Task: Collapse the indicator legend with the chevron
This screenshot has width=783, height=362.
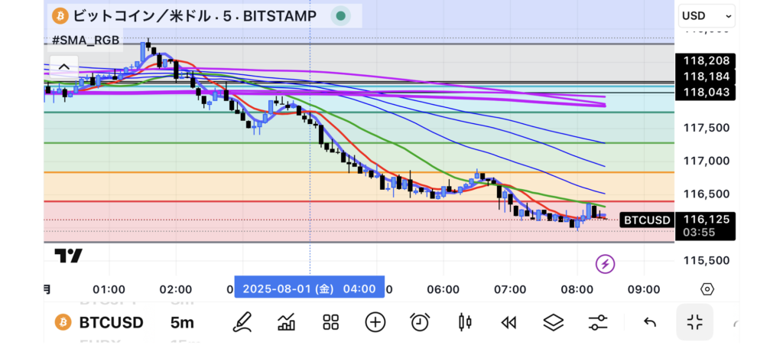Action: pos(64,67)
